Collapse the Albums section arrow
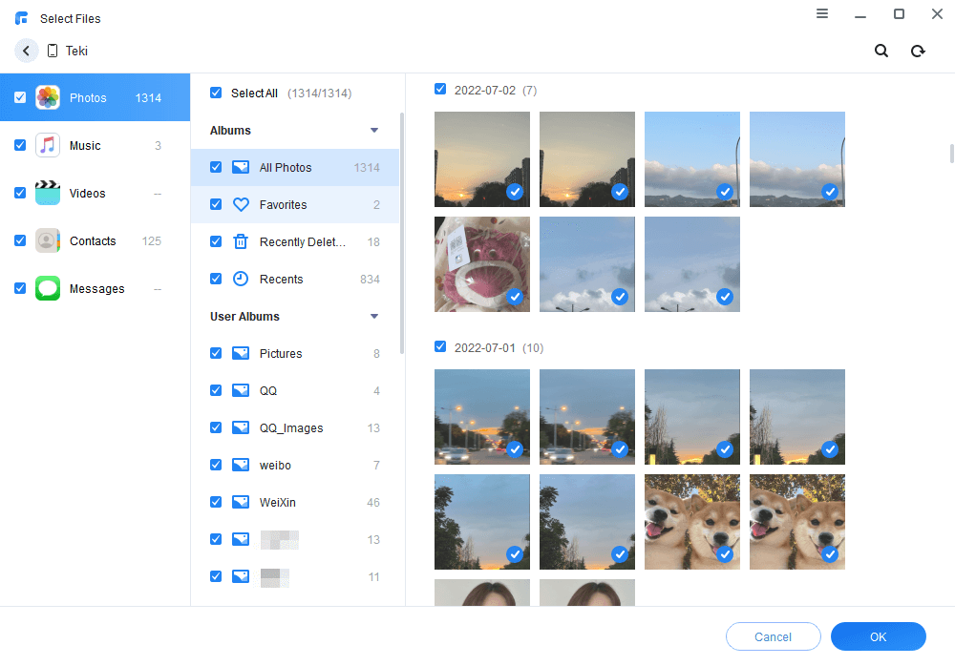The height and width of the screenshot is (666, 955). pos(374,131)
